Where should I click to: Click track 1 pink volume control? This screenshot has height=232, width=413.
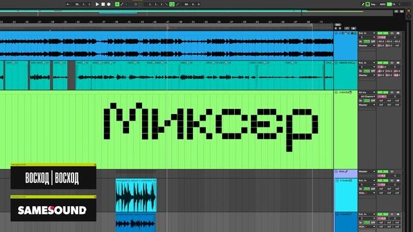382,37
